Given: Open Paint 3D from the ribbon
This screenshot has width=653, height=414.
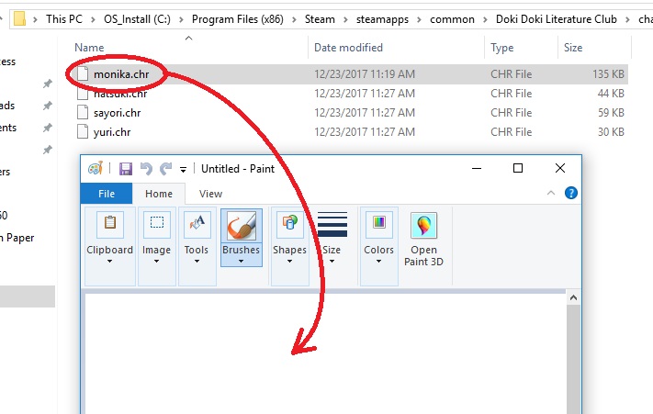Looking at the screenshot, I should click(x=423, y=239).
